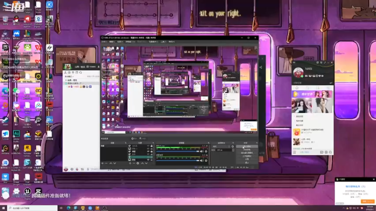Select the WeGame desktop icon
This screenshot has height=211, width=376.
point(5,150)
